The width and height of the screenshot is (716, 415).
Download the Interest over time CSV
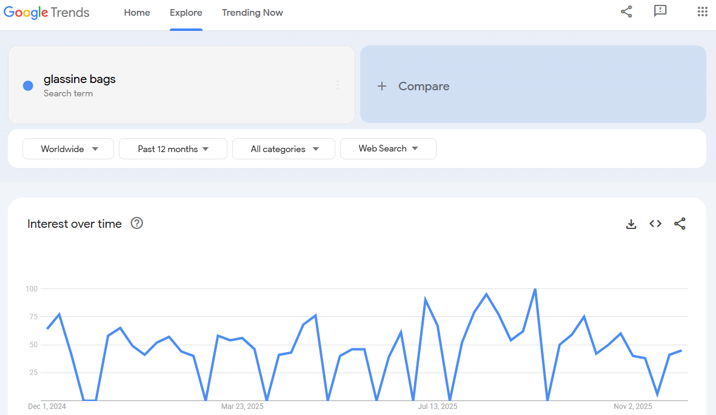coord(631,224)
